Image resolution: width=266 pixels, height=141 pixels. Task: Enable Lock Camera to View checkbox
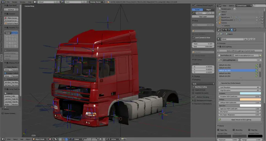[194, 37]
